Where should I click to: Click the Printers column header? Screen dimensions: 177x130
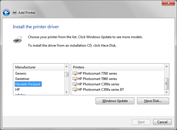tap(118, 67)
